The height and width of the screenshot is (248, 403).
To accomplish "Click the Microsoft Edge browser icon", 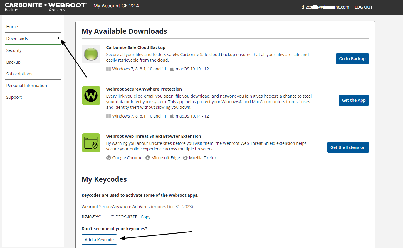I will point(148,158).
